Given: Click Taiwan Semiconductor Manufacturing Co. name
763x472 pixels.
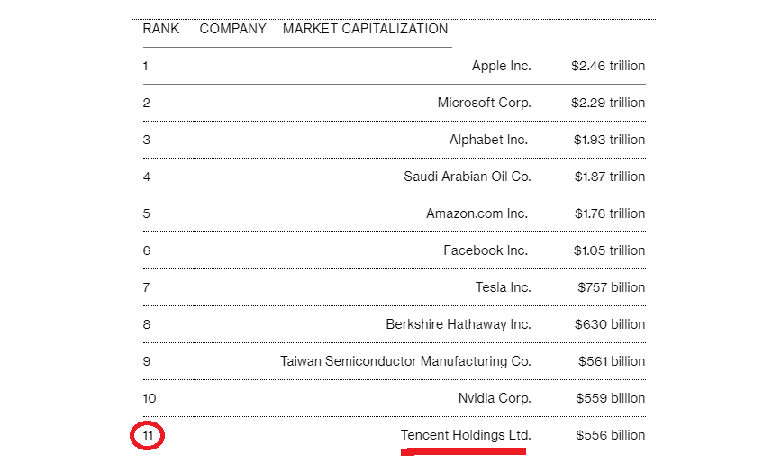Looking at the screenshot, I should (x=405, y=361).
